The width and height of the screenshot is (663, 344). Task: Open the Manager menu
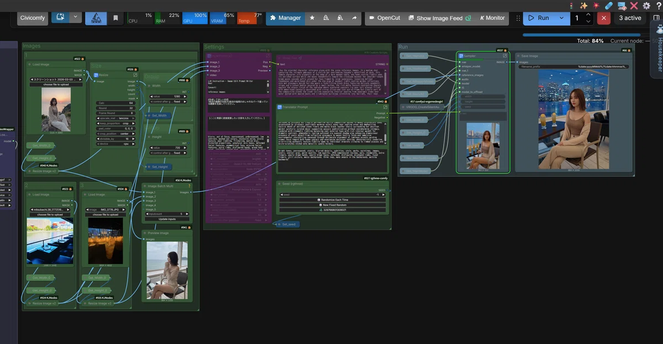285,18
